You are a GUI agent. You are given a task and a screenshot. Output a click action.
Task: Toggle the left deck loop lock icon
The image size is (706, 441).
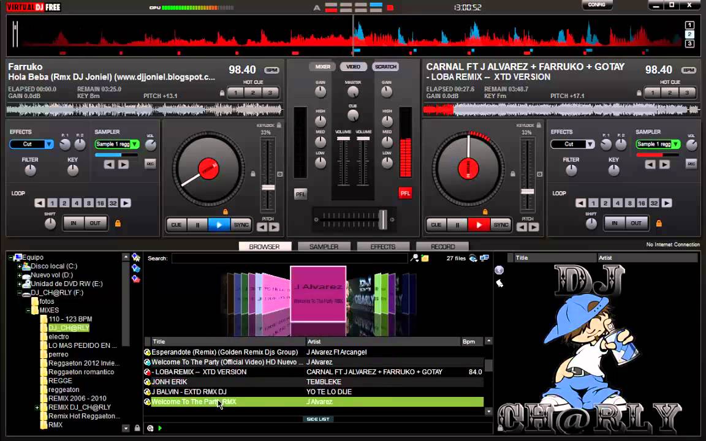pos(118,223)
